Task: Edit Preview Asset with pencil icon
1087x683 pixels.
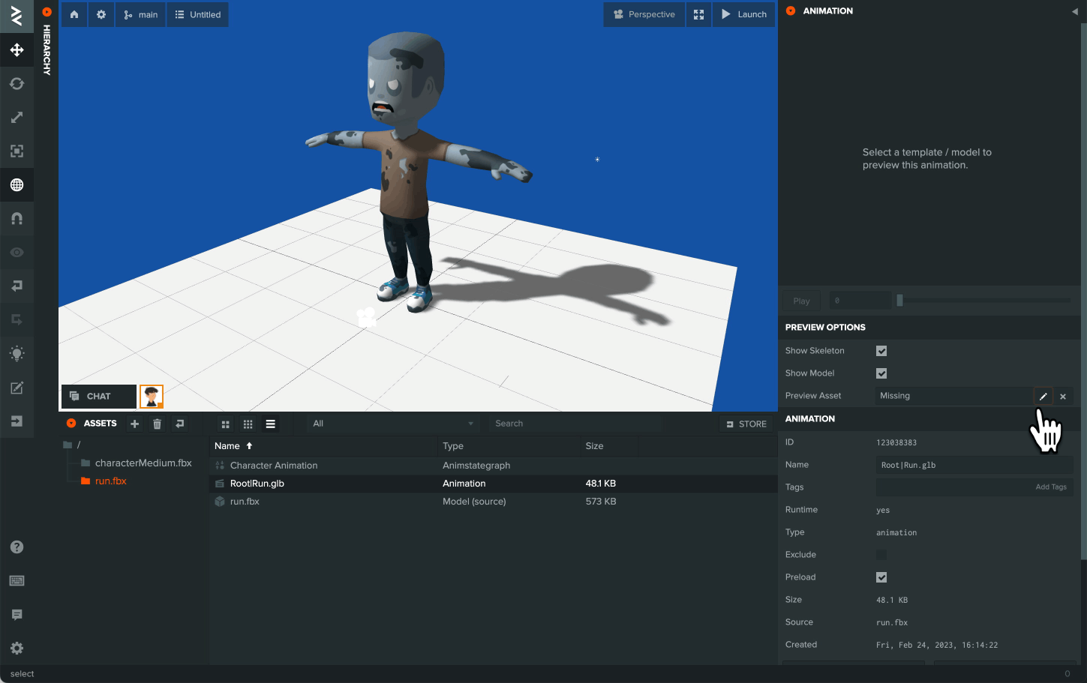Action: pos(1043,396)
